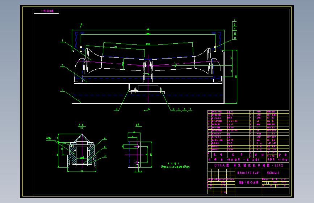Select callout number 5 in section A-A
This screenshot has height=203, width=314.
click(x=105, y=147)
